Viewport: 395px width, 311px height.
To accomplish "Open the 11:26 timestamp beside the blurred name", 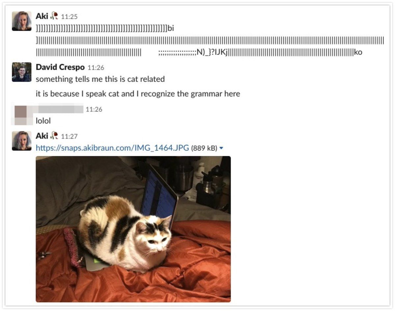I will (94, 109).
